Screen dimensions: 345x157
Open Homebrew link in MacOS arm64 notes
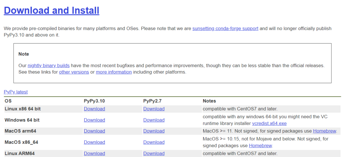(x=324, y=131)
